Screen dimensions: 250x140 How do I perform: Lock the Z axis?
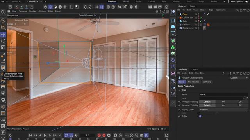[x=27, y=7]
